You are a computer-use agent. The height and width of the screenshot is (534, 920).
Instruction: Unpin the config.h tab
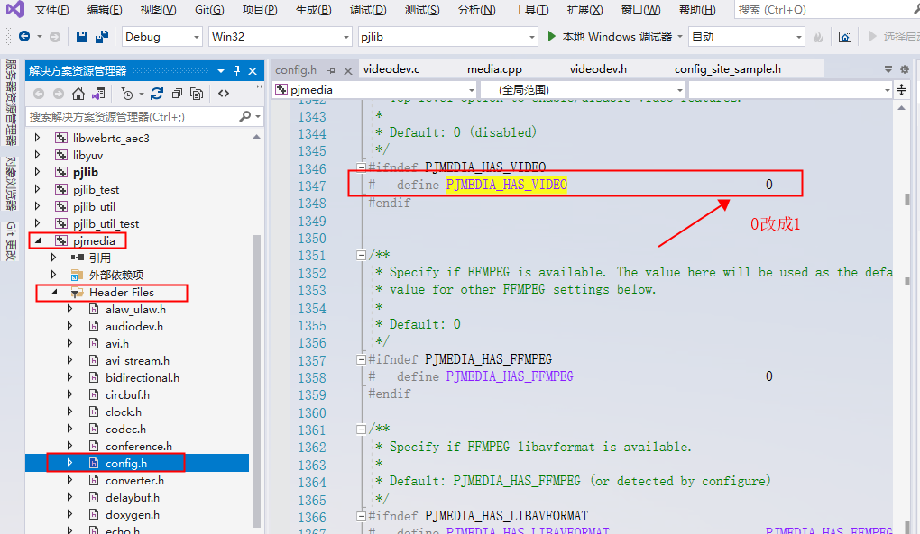330,70
